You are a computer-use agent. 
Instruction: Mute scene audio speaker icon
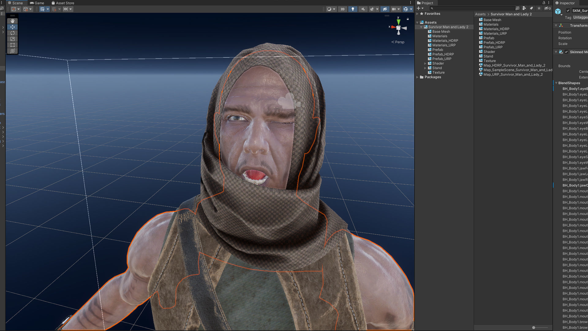tap(363, 9)
